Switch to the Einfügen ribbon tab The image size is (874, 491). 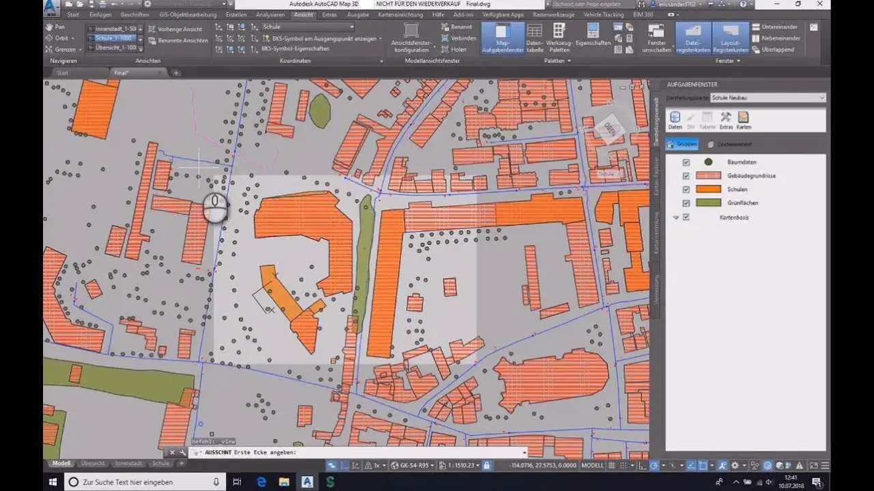[x=100, y=14]
